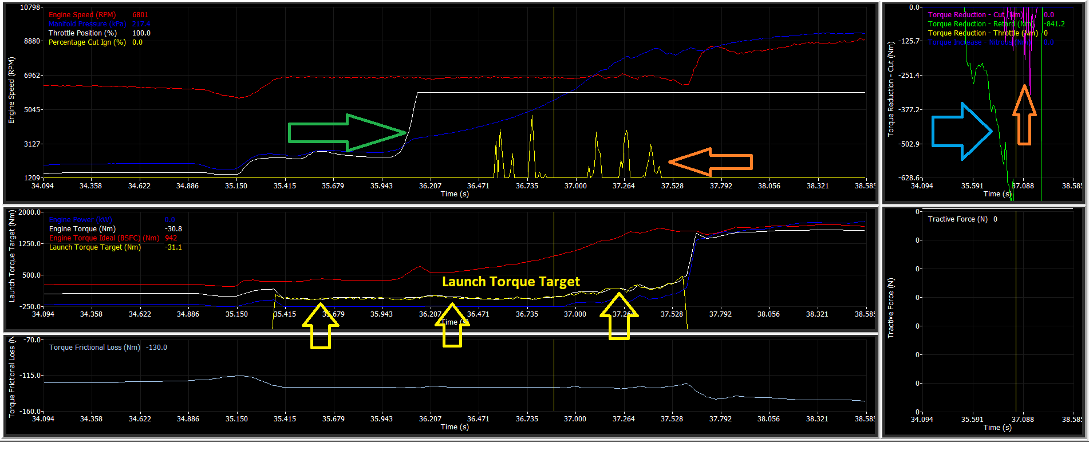Select Torque Reduction - Retard legend entry
The image size is (1089, 458).
(x=980, y=24)
